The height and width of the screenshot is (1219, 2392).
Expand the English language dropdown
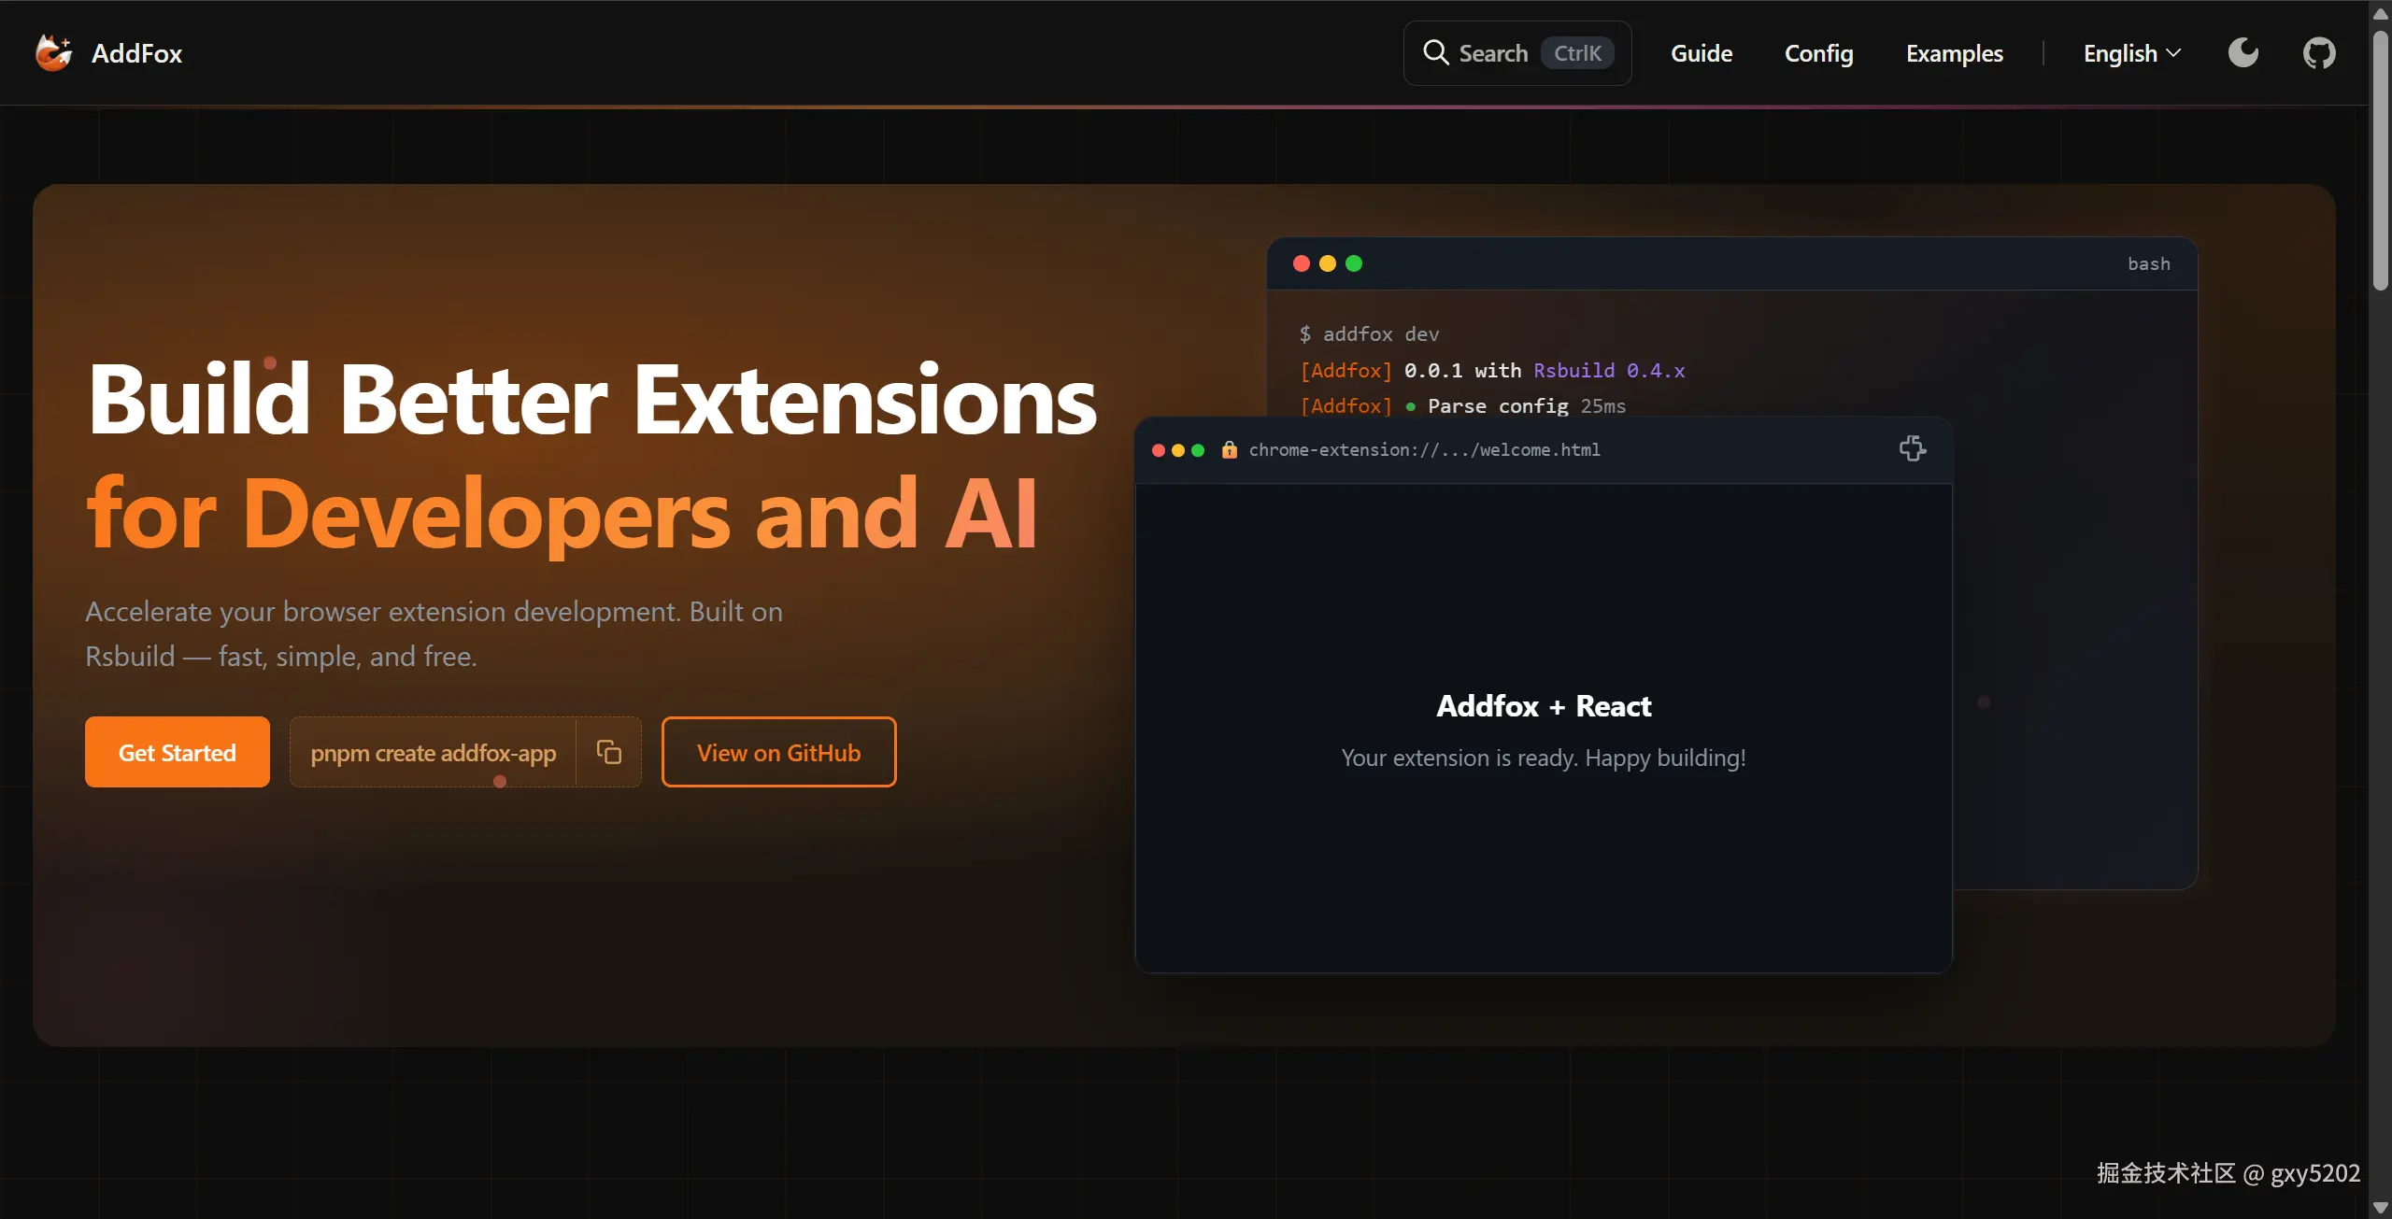pyautogui.click(x=2121, y=53)
